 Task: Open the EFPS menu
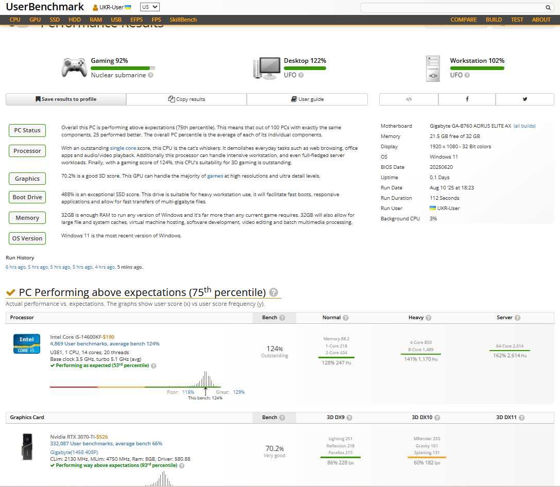coord(137,20)
